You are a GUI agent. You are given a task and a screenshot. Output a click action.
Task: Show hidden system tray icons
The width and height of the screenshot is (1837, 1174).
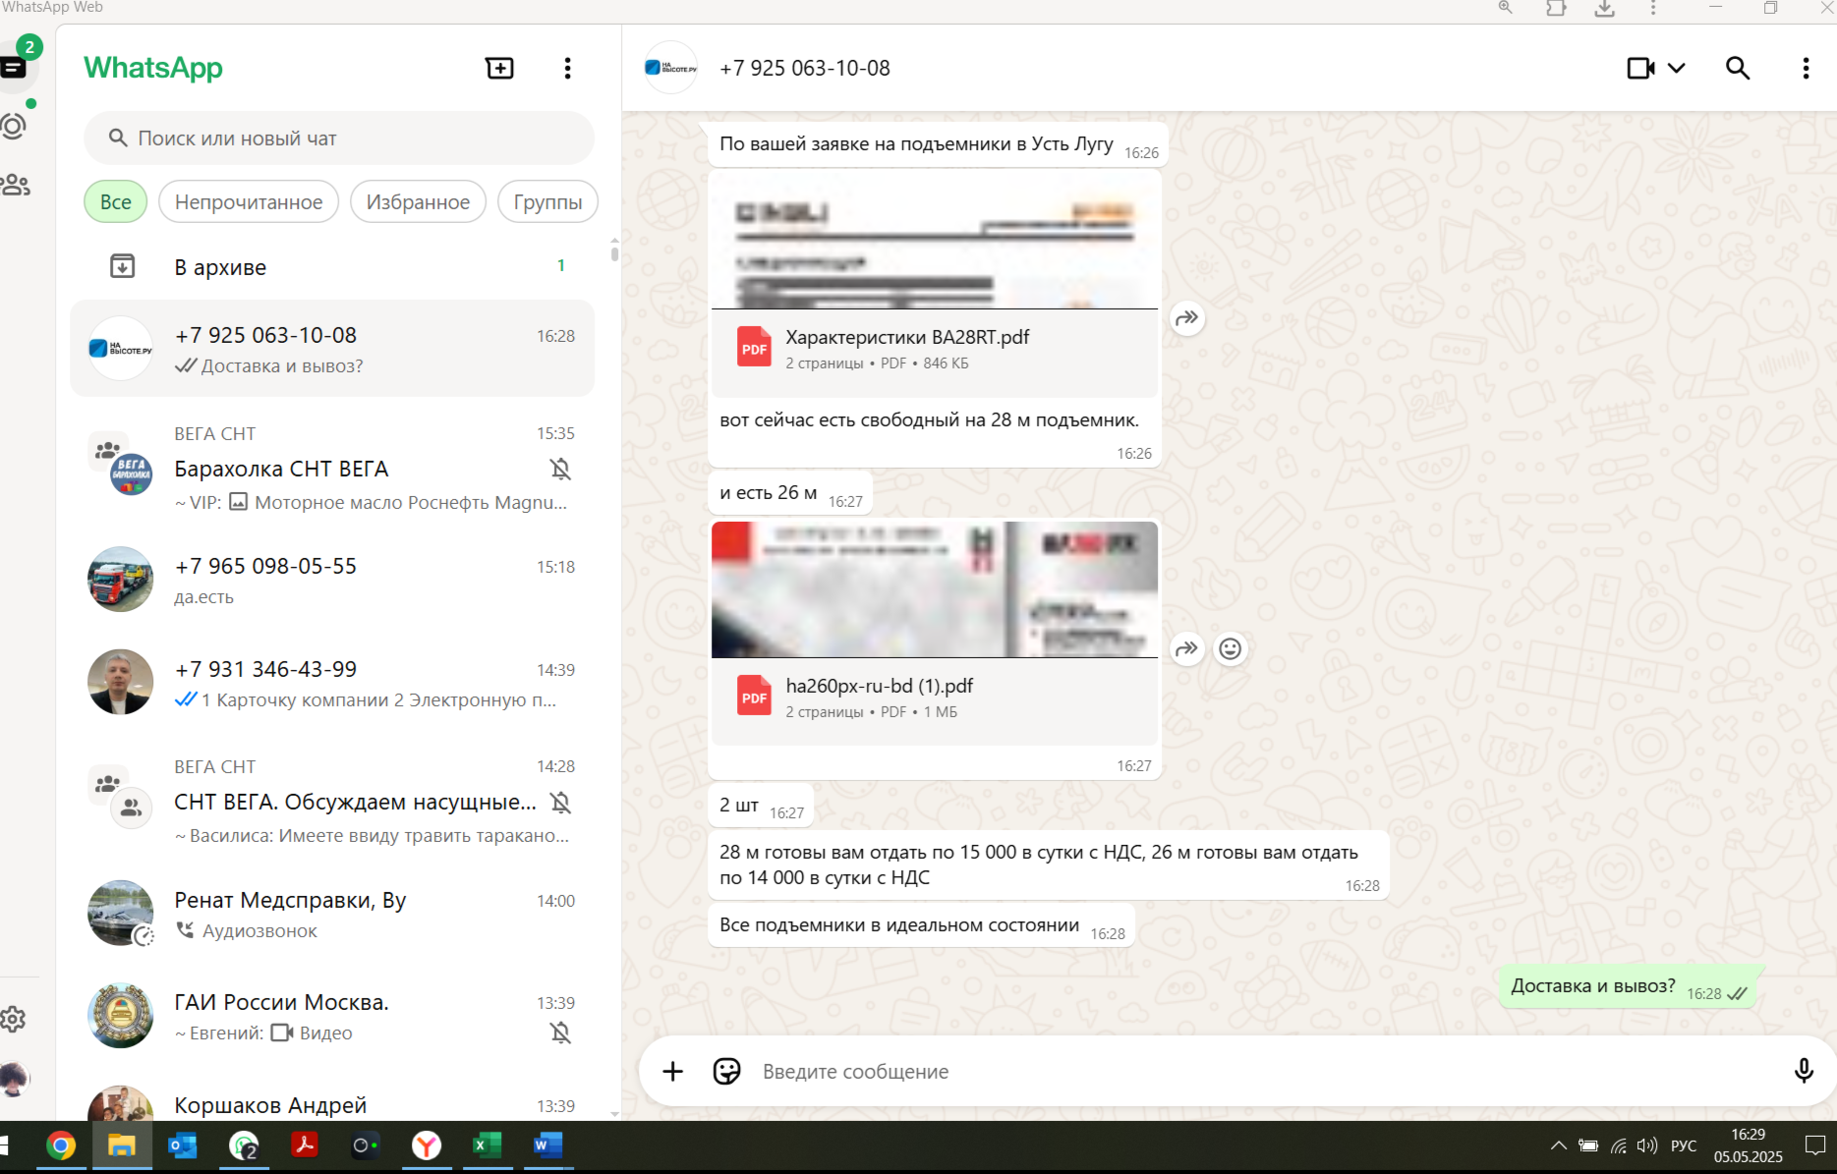click(x=1559, y=1146)
